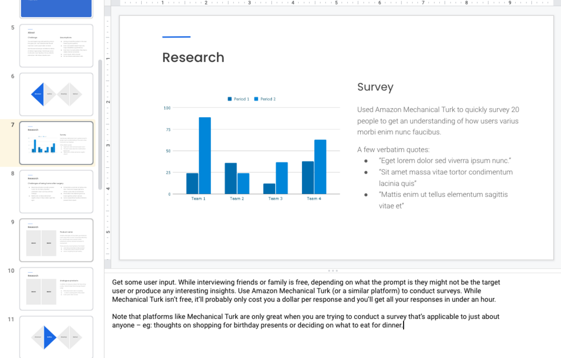Select slide 5 About thumbnail
The image size is (561, 358).
point(56,46)
